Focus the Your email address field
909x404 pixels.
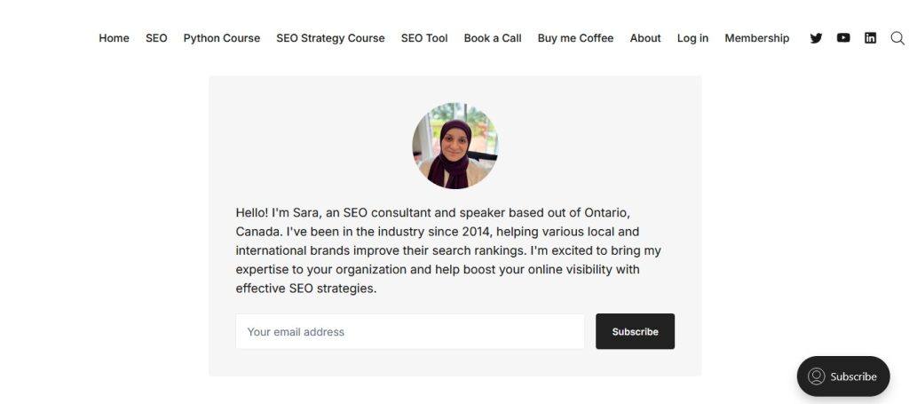tap(409, 331)
